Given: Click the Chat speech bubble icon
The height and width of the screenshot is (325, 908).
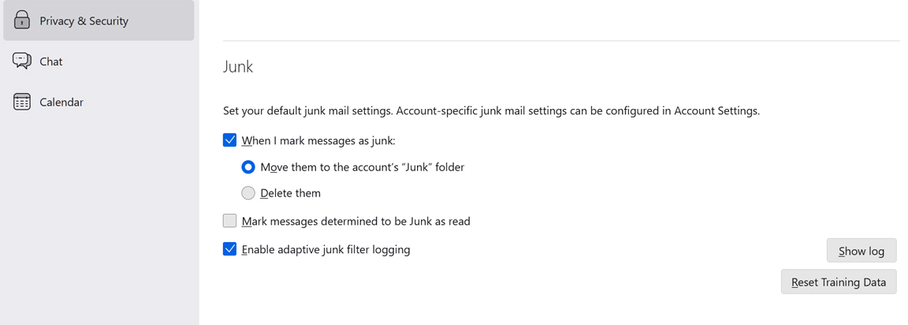Looking at the screenshot, I should tap(21, 61).
